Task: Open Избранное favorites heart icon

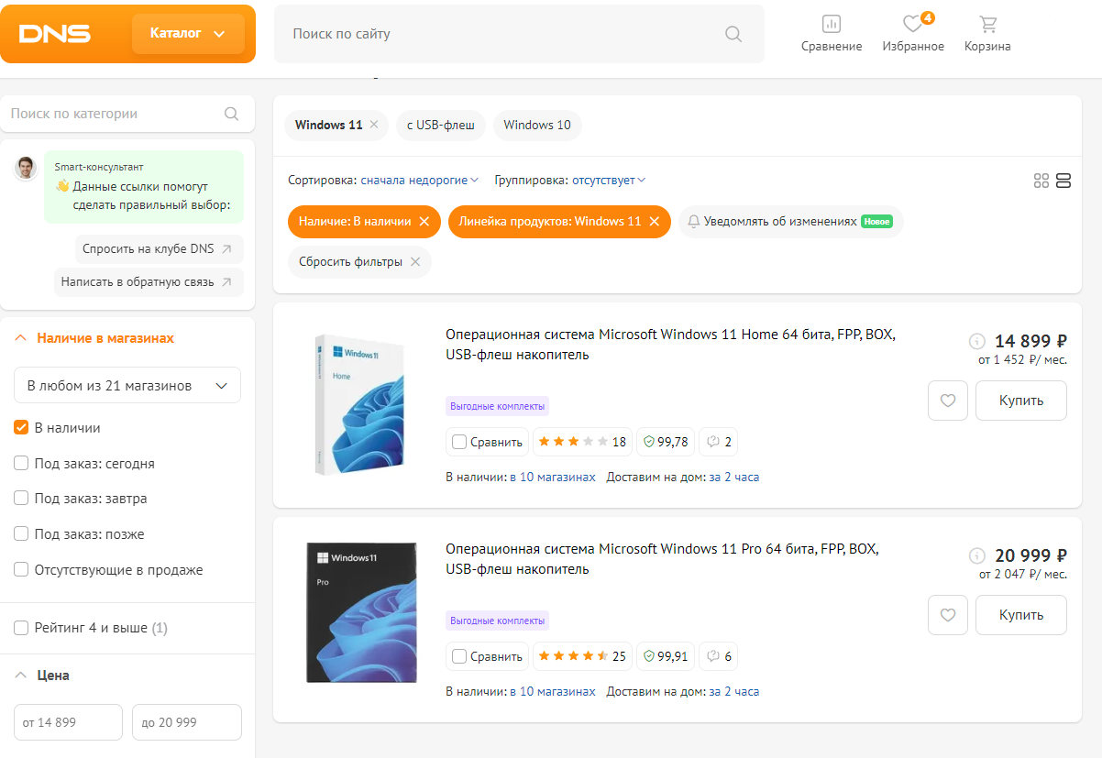Action: 913,25
